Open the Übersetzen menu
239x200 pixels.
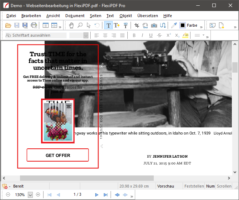[x=147, y=16]
